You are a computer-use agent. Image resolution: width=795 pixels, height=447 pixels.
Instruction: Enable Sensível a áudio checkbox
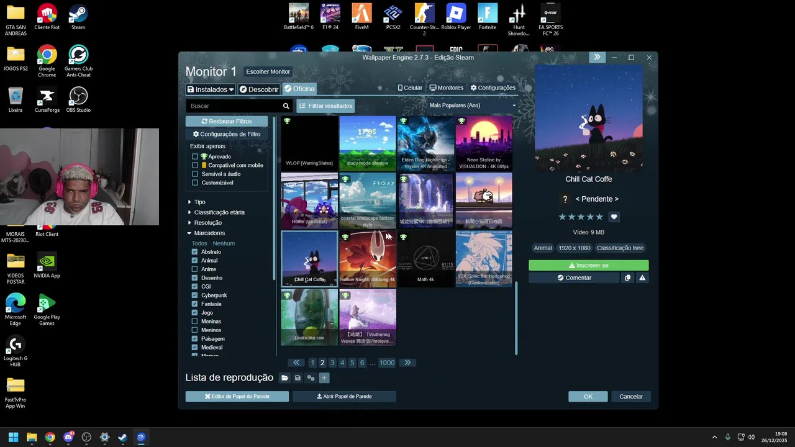195,174
